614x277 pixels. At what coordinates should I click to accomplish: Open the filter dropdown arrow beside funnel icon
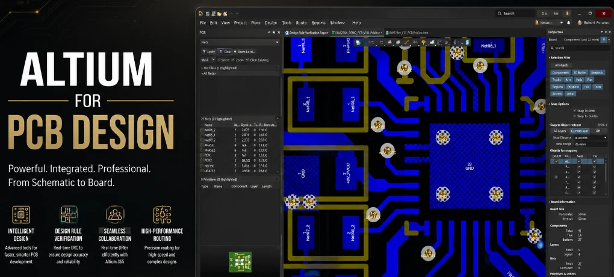point(609,40)
